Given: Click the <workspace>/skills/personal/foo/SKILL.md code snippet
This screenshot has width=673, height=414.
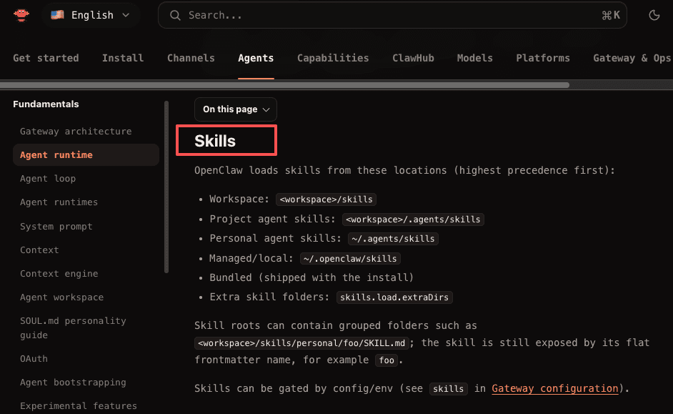Looking at the screenshot, I should [301, 343].
